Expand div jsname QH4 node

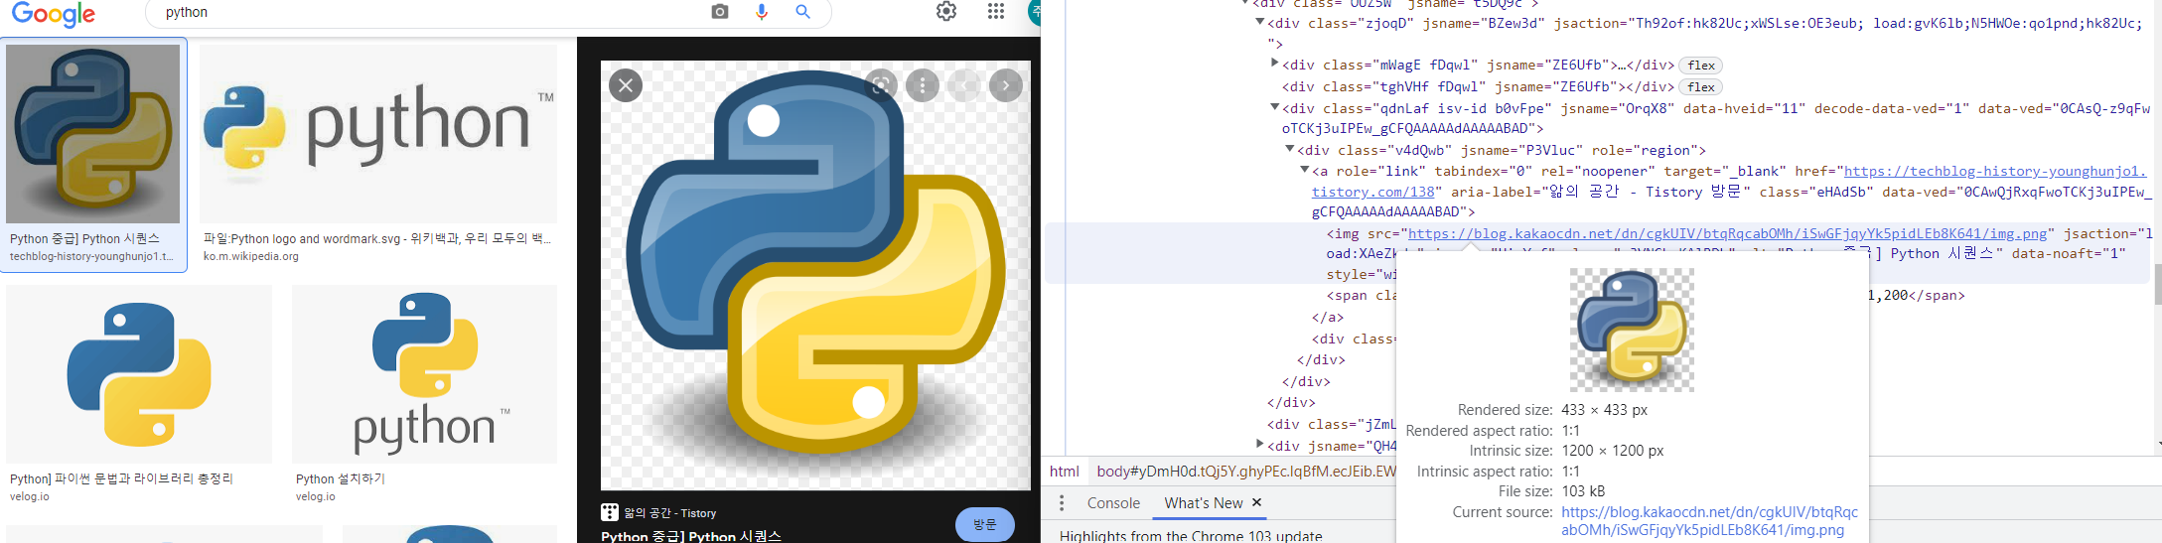pos(1260,445)
